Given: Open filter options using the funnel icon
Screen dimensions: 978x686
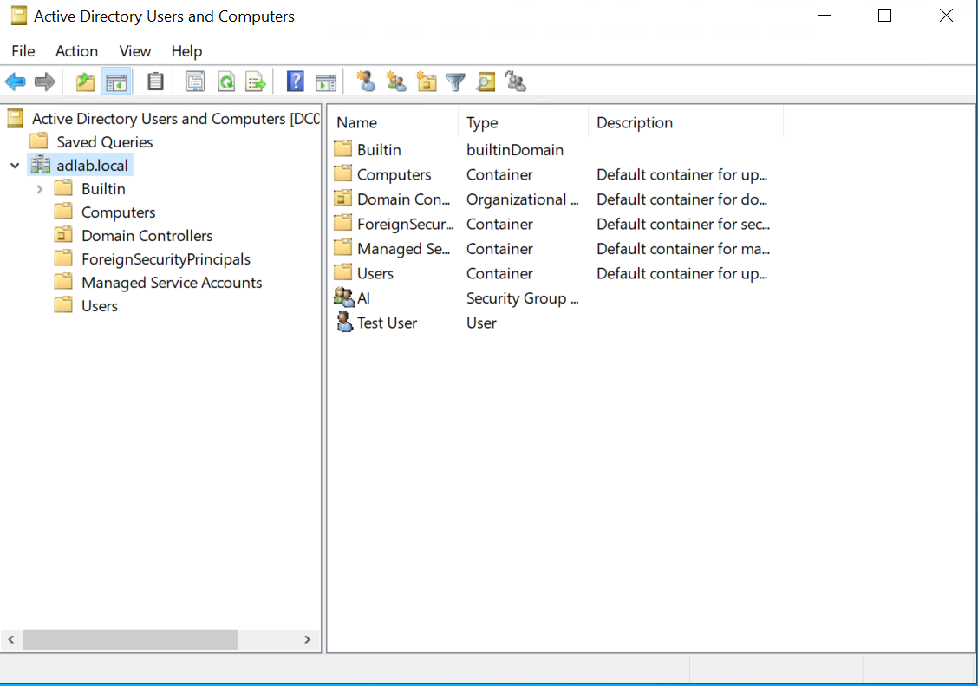Looking at the screenshot, I should [x=455, y=81].
